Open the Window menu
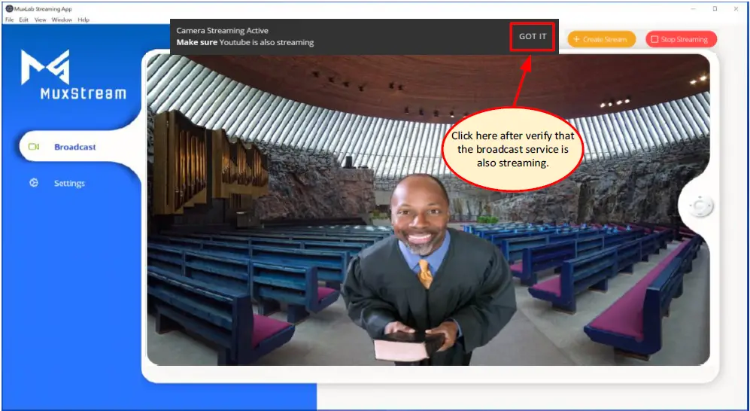750x411 pixels. point(62,20)
